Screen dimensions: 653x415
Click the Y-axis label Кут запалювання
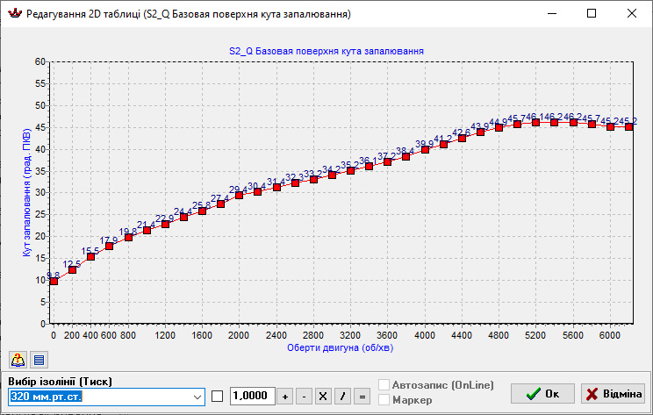[x=26, y=192]
